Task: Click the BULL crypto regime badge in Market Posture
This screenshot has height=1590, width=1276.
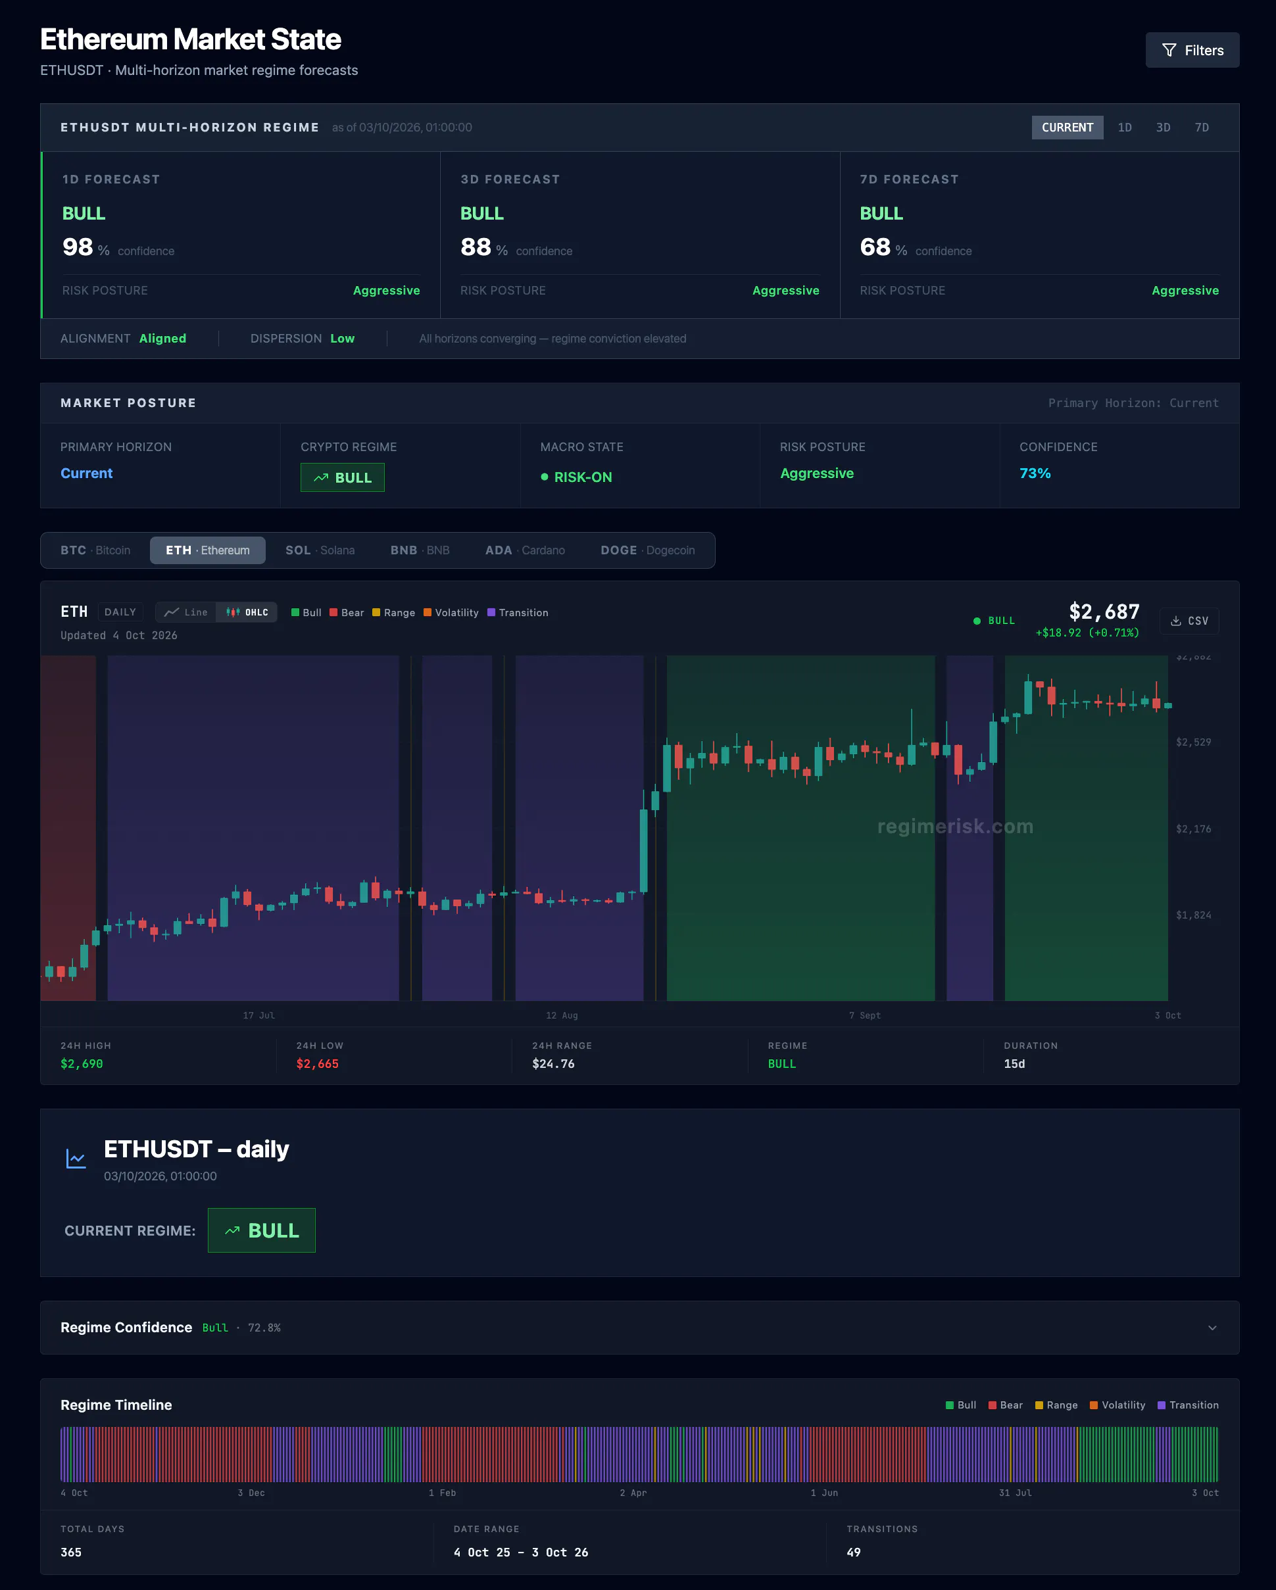Action: [x=342, y=477]
